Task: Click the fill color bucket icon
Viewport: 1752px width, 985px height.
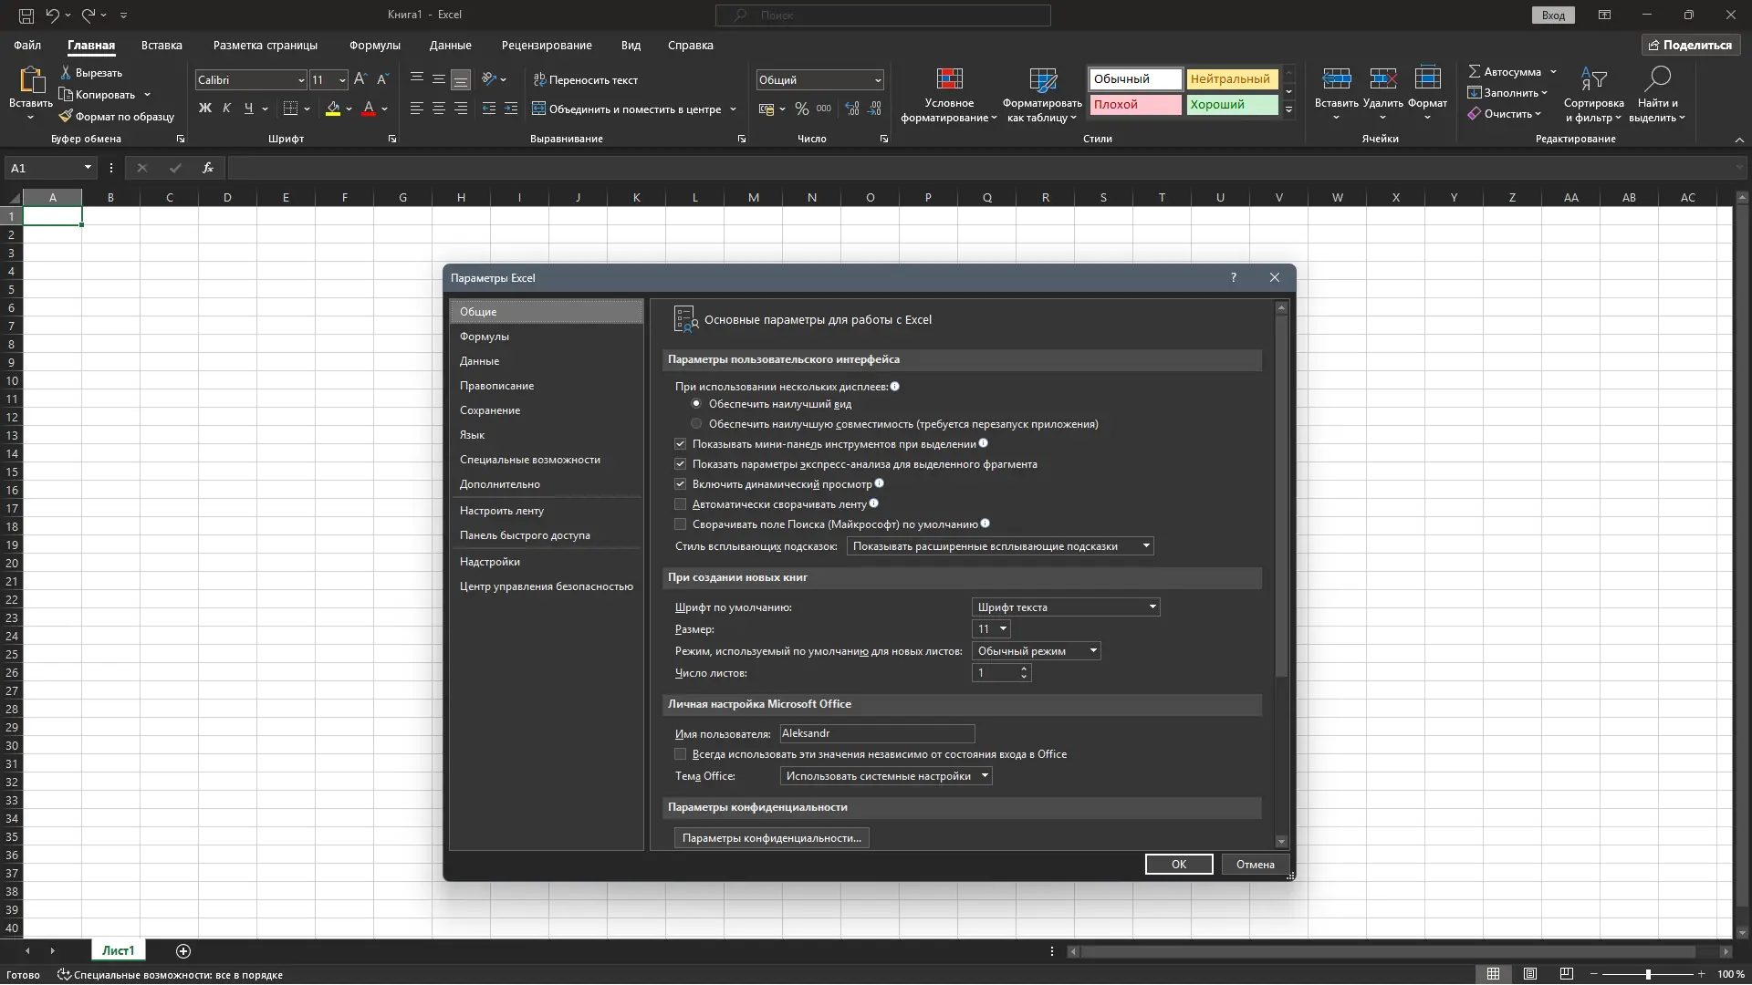Action: tap(333, 109)
